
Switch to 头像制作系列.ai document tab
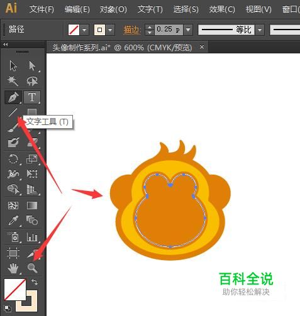pyautogui.click(x=122, y=48)
